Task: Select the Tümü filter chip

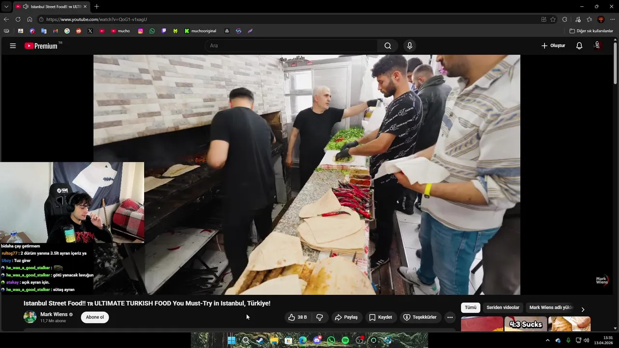Action: pyautogui.click(x=471, y=307)
